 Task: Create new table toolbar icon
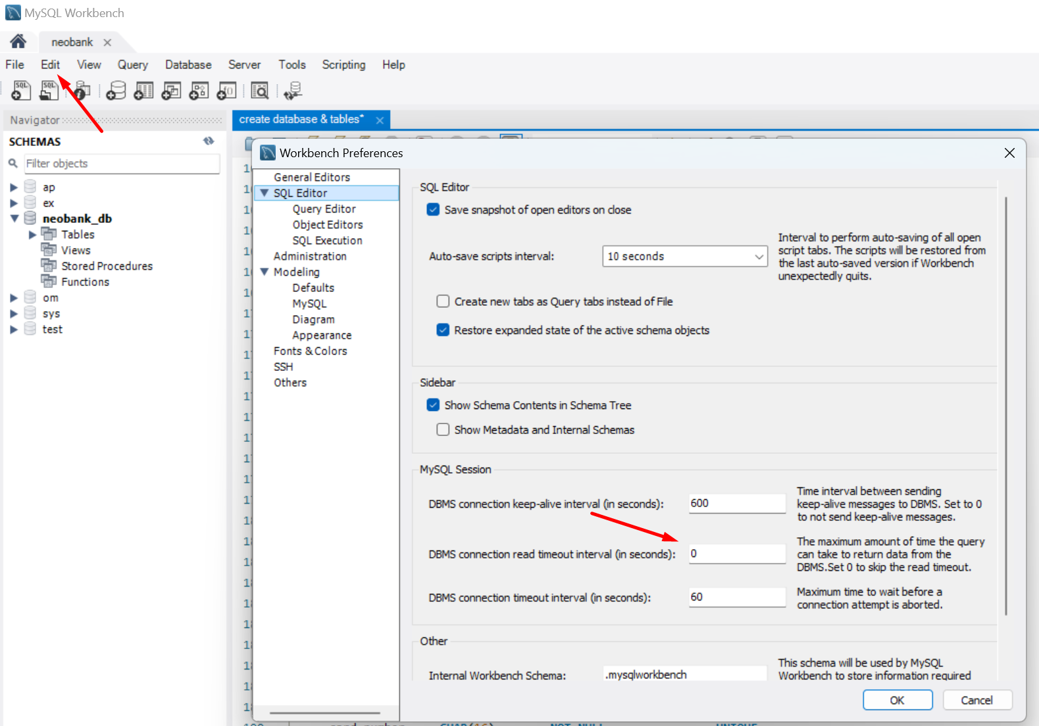click(143, 90)
